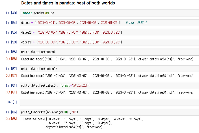The height and width of the screenshot is (133, 199).
Task: Select the to_datetime format cell
Action: tap(109, 86)
